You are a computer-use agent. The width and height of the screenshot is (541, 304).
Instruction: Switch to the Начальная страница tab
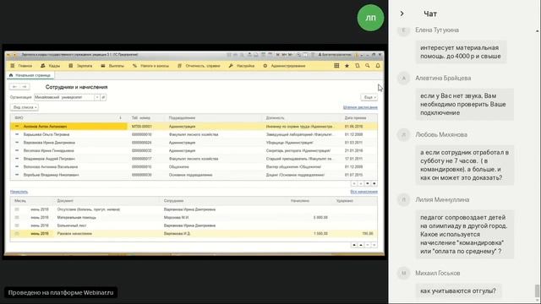(30, 75)
